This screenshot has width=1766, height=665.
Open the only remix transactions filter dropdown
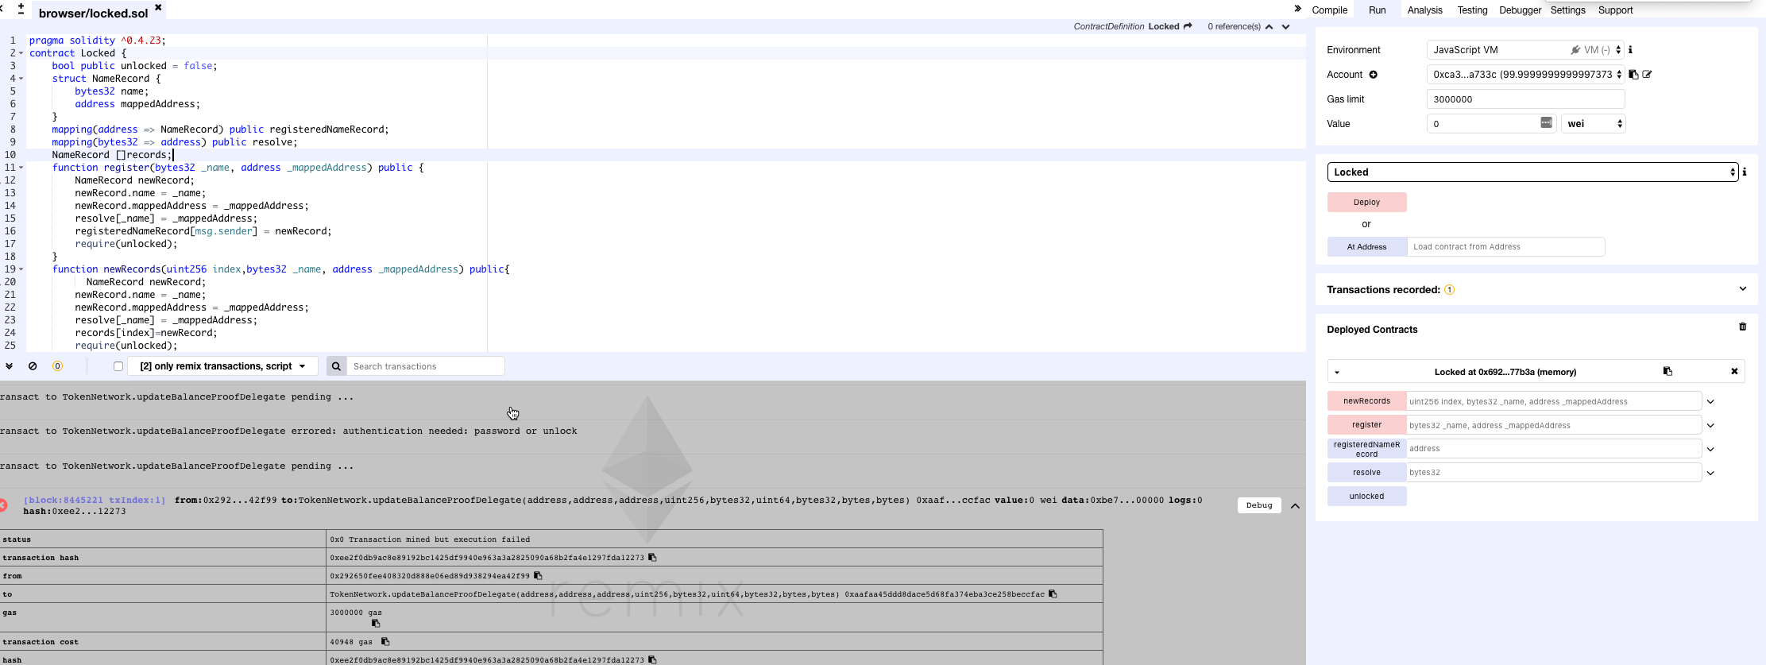pos(222,366)
